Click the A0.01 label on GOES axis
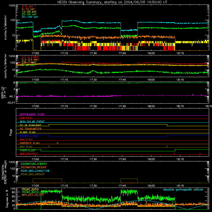Viewport: 212px width, 212px height. (x=11, y=103)
